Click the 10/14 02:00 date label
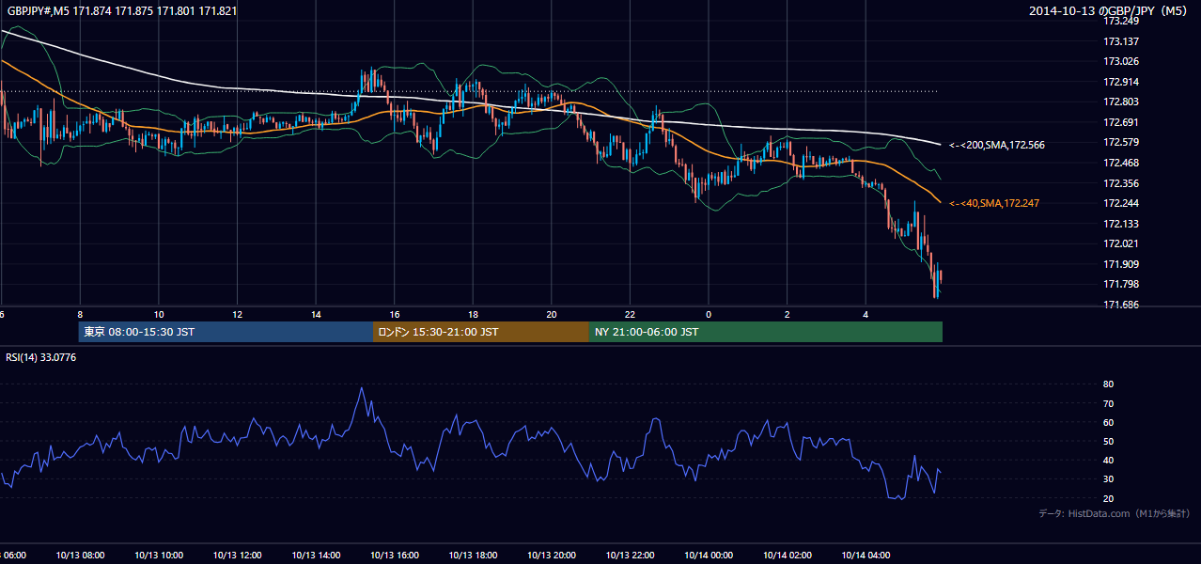This screenshot has width=1201, height=564. [787, 555]
